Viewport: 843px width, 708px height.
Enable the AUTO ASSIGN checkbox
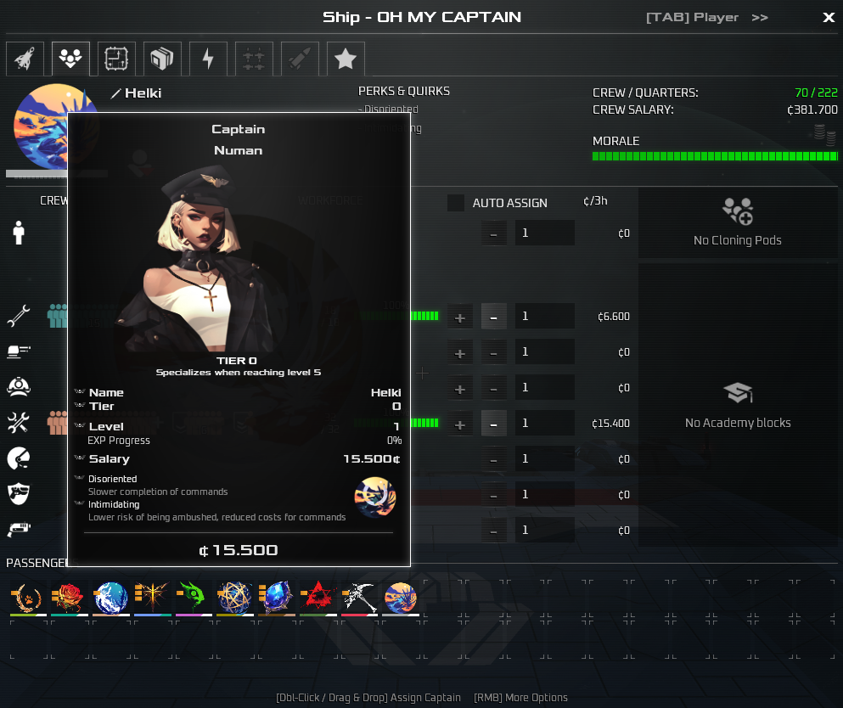(455, 203)
